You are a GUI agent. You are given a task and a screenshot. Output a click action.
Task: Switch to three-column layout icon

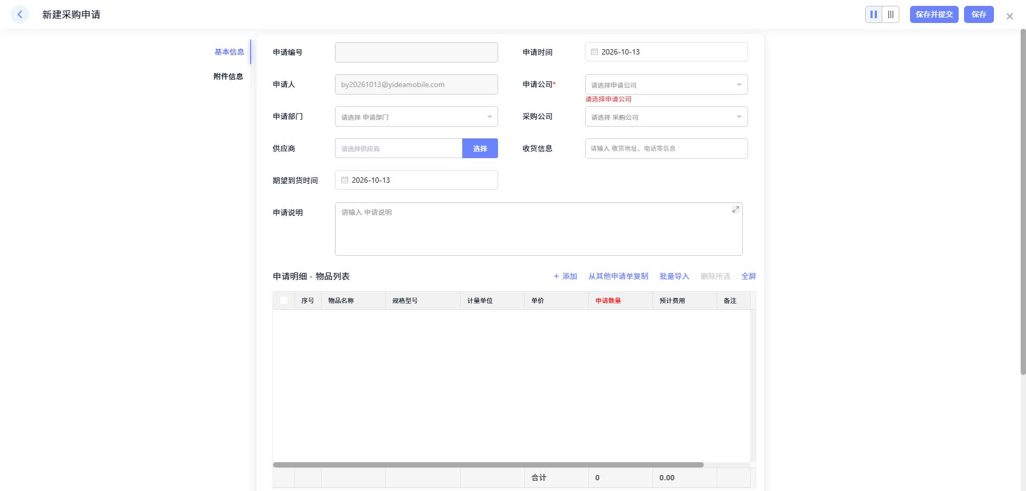coord(891,14)
